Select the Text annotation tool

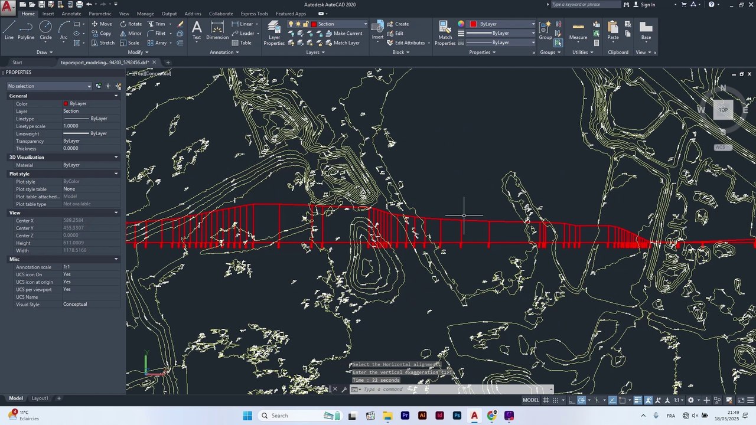tap(197, 31)
